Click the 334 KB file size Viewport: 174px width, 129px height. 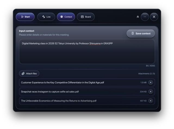(x=143, y=91)
